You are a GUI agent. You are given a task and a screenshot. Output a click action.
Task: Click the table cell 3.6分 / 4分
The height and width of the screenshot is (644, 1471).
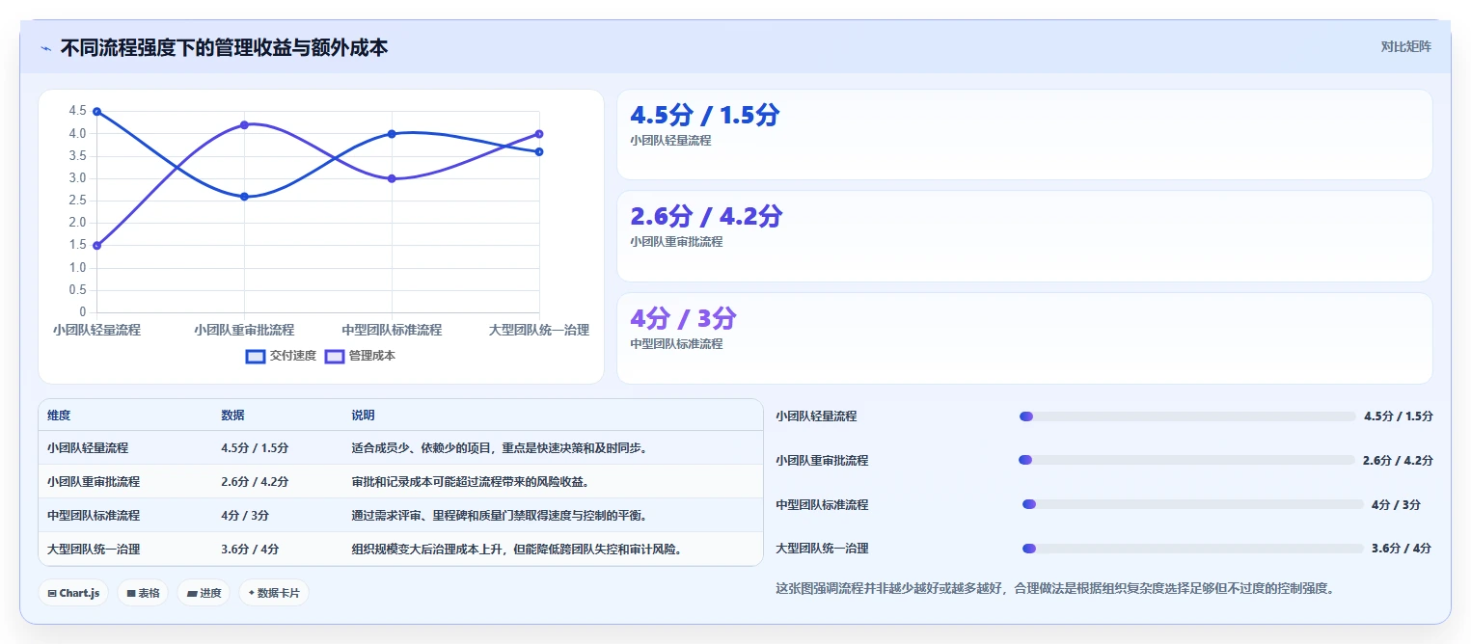click(x=250, y=550)
